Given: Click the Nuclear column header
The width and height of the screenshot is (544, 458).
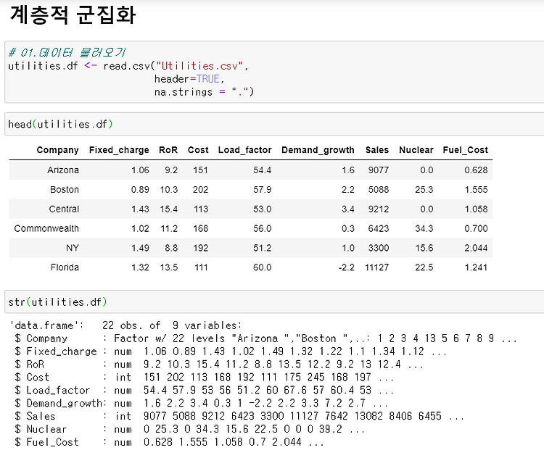Looking at the screenshot, I should click(416, 150).
